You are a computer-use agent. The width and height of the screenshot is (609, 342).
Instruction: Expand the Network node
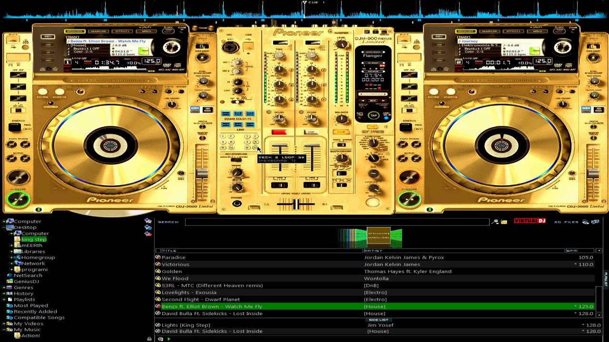(x=11, y=263)
